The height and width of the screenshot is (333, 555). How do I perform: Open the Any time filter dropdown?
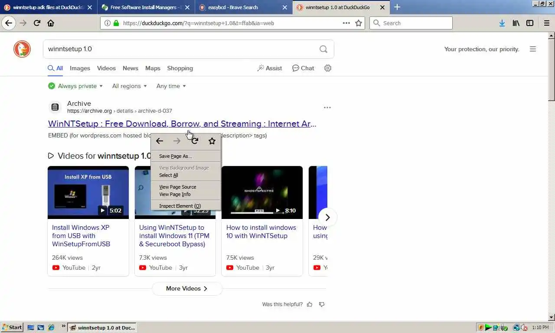[x=171, y=86]
